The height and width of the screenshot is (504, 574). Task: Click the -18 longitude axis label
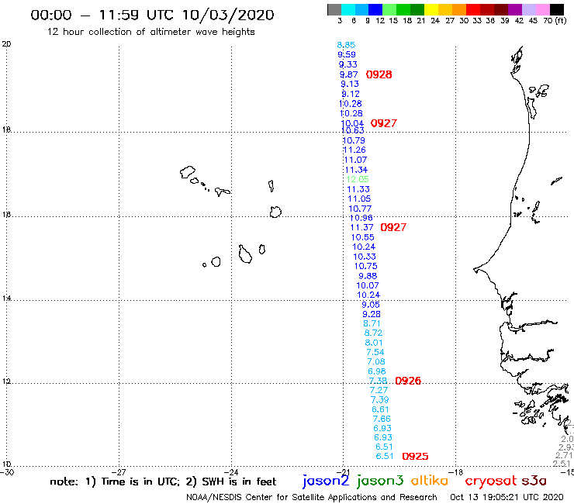(456, 472)
